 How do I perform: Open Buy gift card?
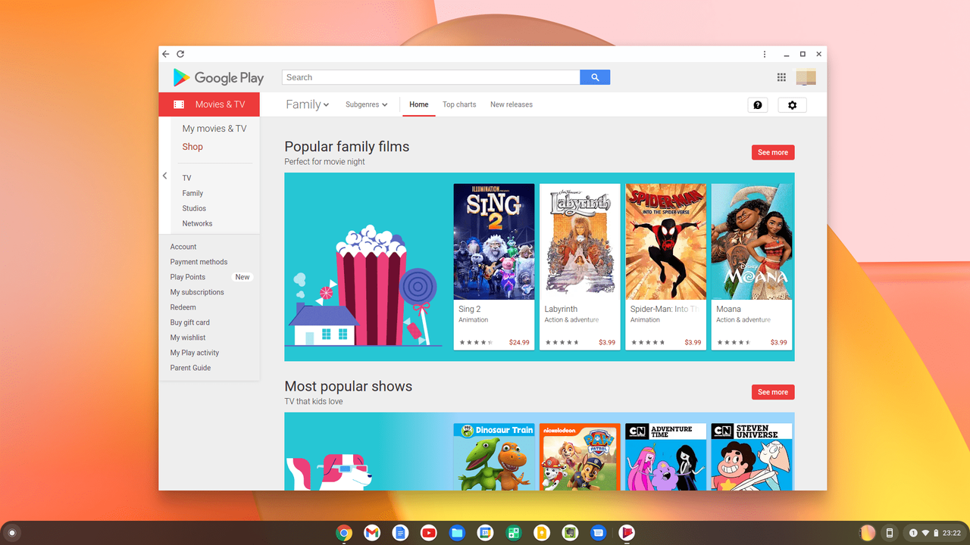coord(190,322)
